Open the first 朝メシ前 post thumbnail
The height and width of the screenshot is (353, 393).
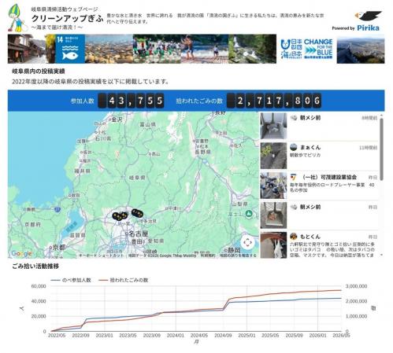pos(273,127)
